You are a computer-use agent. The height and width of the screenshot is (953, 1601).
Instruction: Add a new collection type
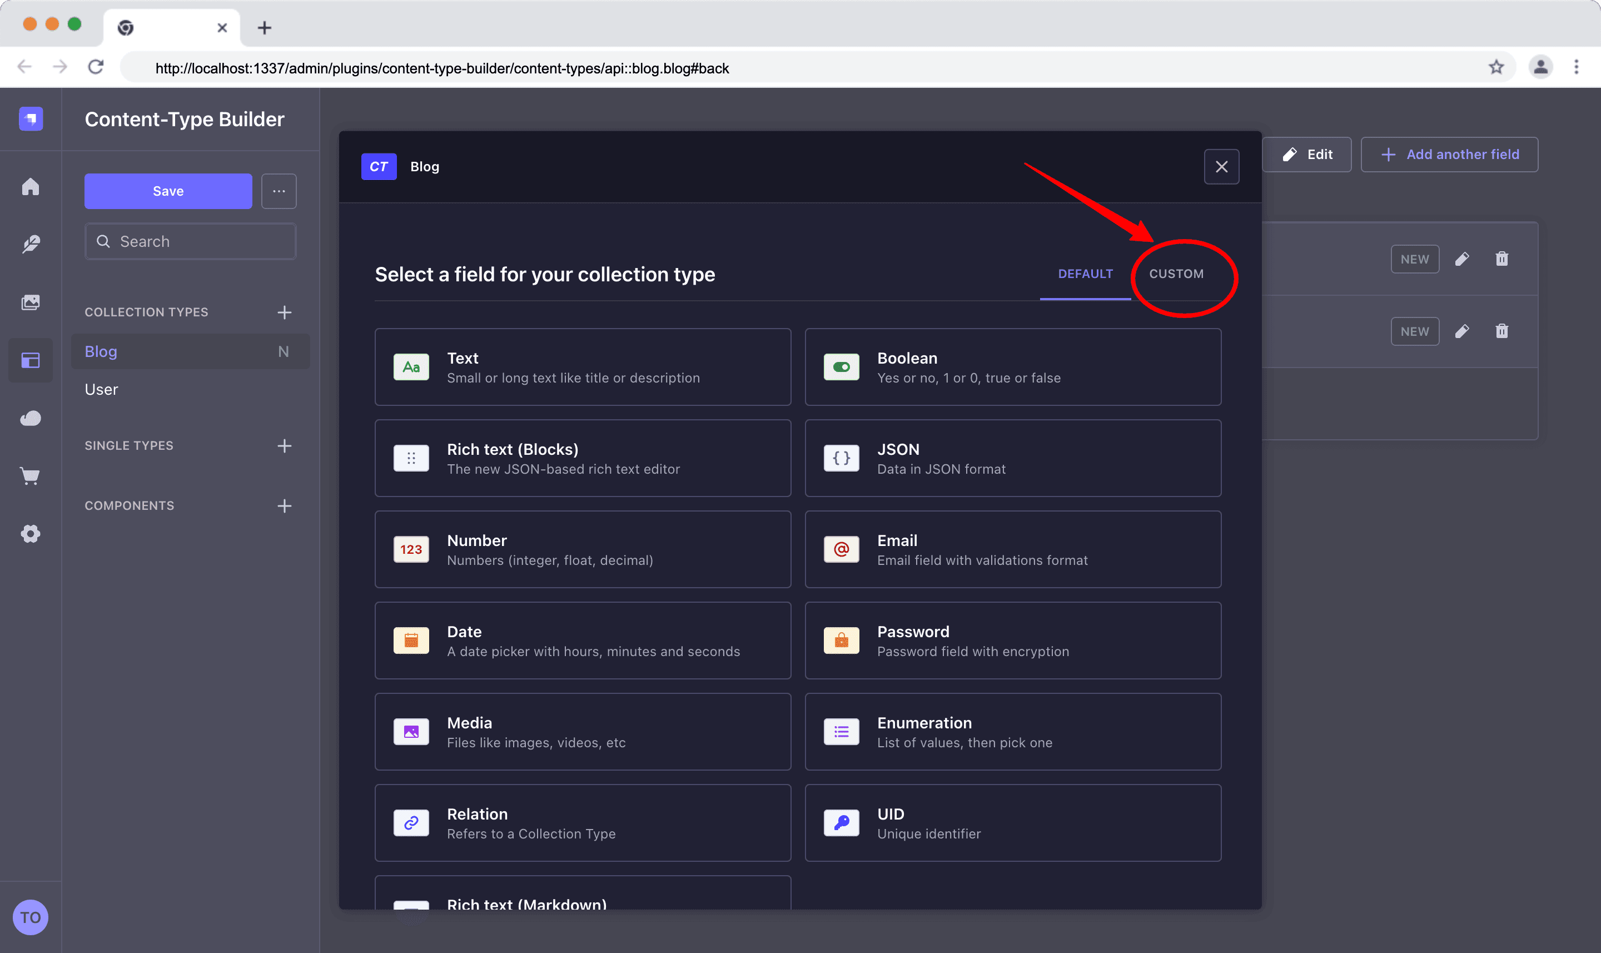point(285,312)
